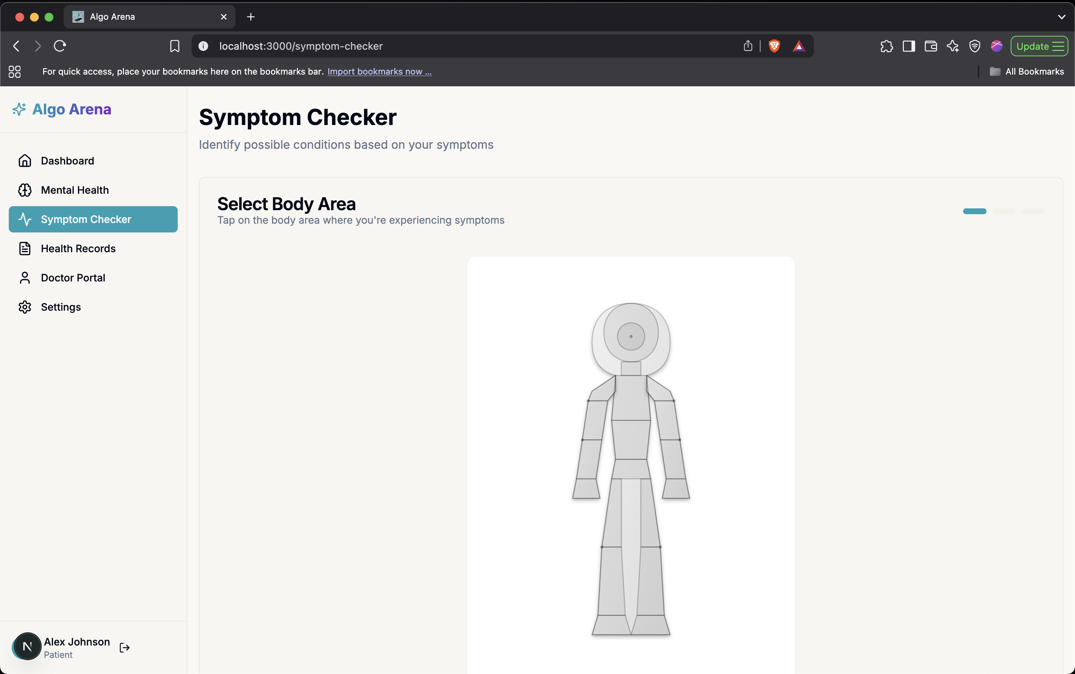Click the first progress step indicator
1075x674 pixels.
[974, 211]
